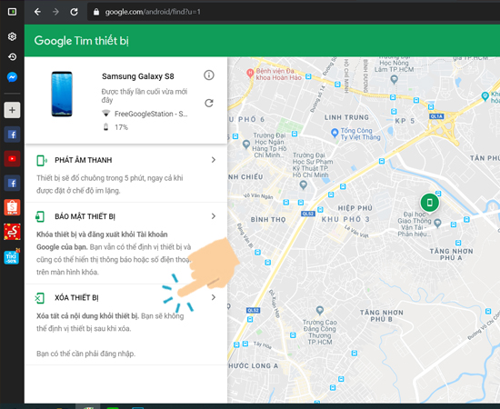The height and width of the screenshot is (409, 500).
Task: Refresh the device location
Action: [209, 103]
